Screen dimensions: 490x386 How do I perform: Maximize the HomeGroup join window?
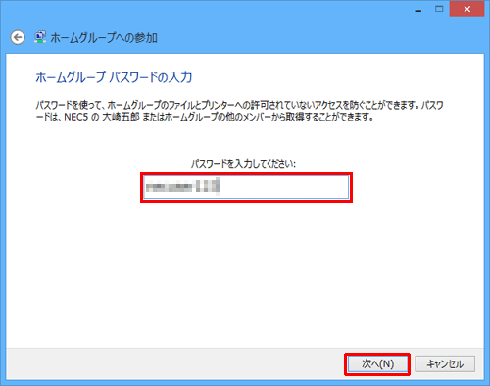(x=439, y=9)
